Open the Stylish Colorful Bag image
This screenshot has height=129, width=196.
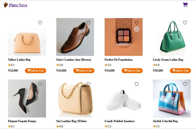[172, 99]
